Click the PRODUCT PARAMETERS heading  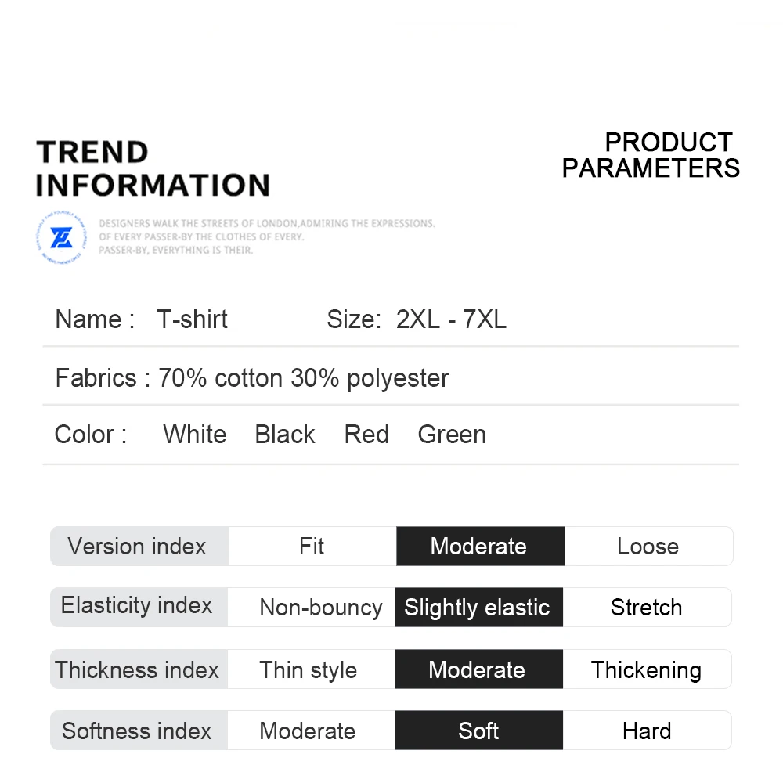click(651, 155)
